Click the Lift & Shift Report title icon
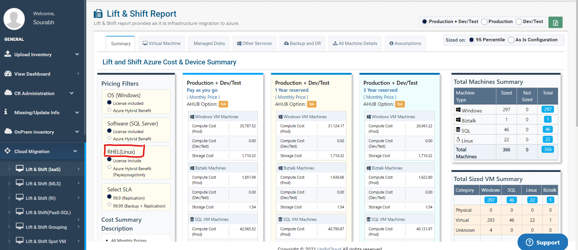Image resolution: width=578 pixels, height=250 pixels. [98, 14]
